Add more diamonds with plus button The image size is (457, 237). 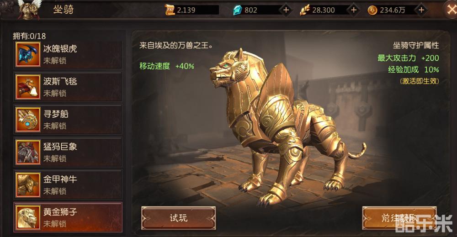coord(286,10)
